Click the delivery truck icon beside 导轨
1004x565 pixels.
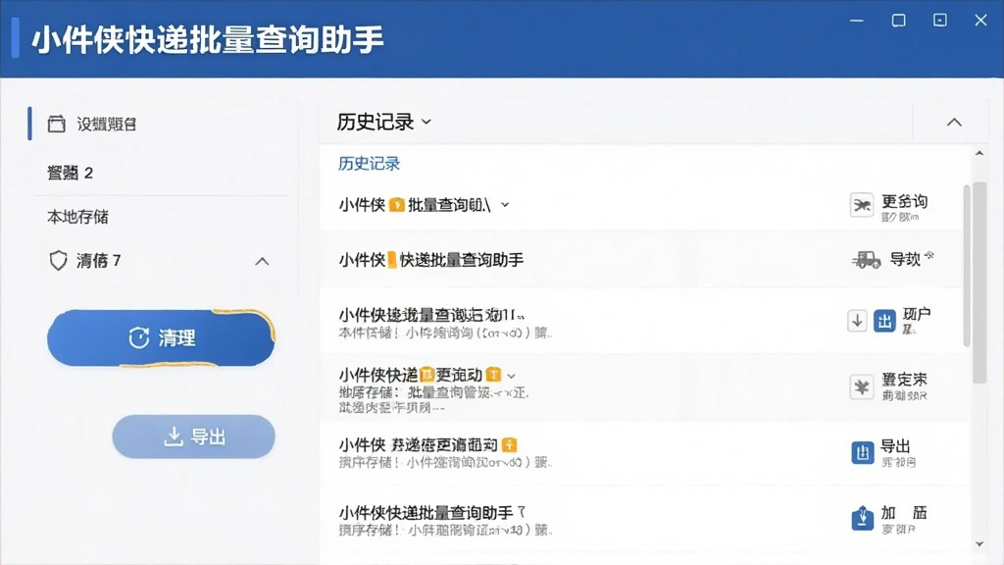point(867,259)
